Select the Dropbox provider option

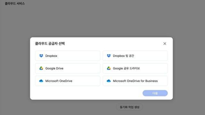[x=68, y=56]
